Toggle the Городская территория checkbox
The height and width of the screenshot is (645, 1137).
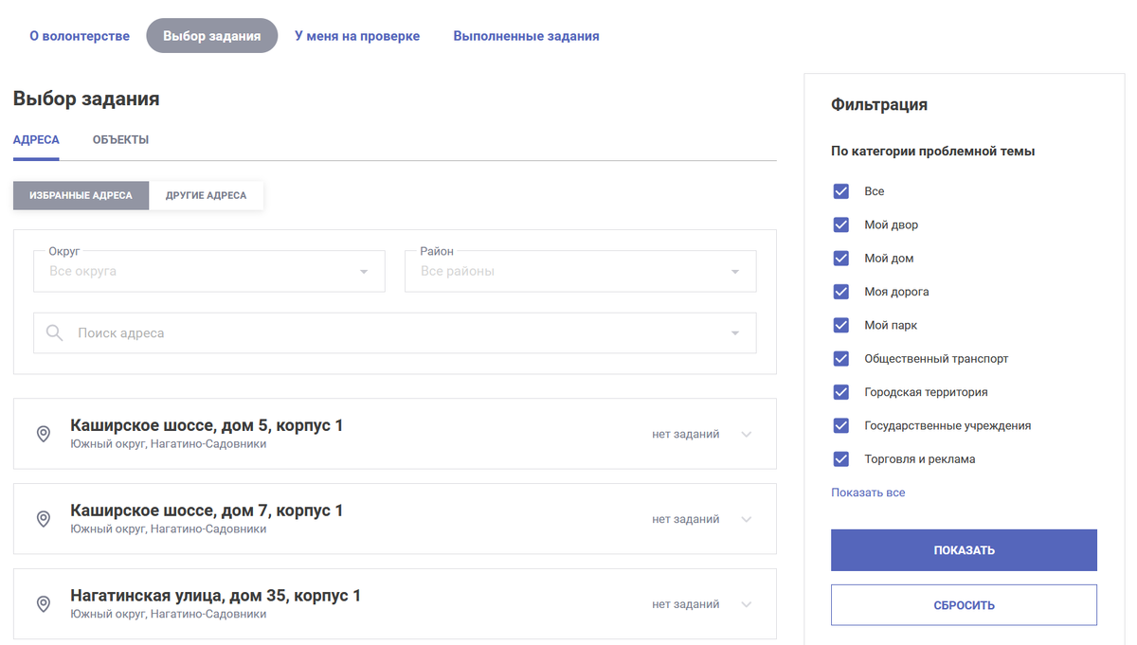click(x=840, y=391)
